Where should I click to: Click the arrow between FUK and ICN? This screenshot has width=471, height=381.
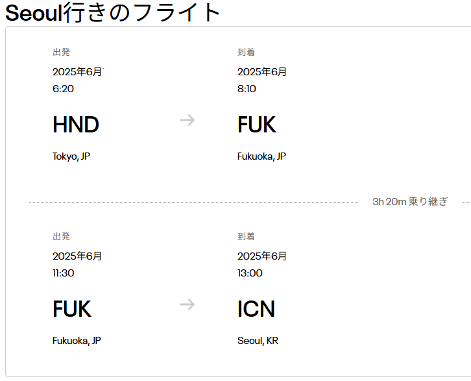[x=187, y=304]
